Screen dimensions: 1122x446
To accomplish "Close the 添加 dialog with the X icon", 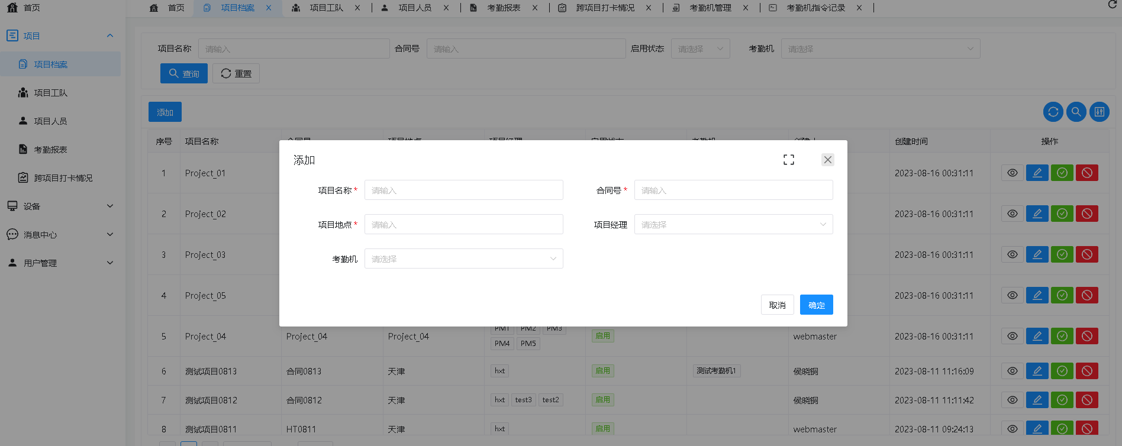I will 828,160.
